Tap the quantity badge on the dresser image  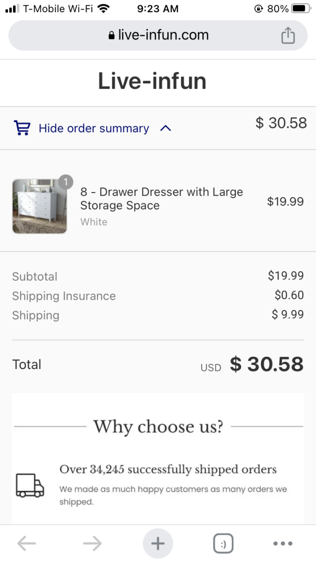(x=66, y=182)
